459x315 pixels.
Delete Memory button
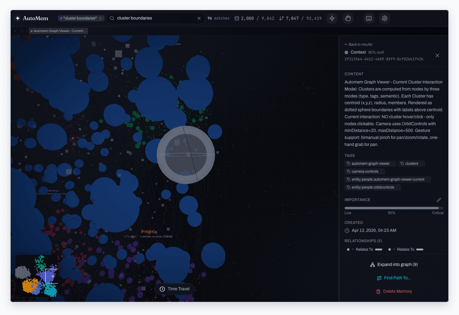tap(394, 291)
